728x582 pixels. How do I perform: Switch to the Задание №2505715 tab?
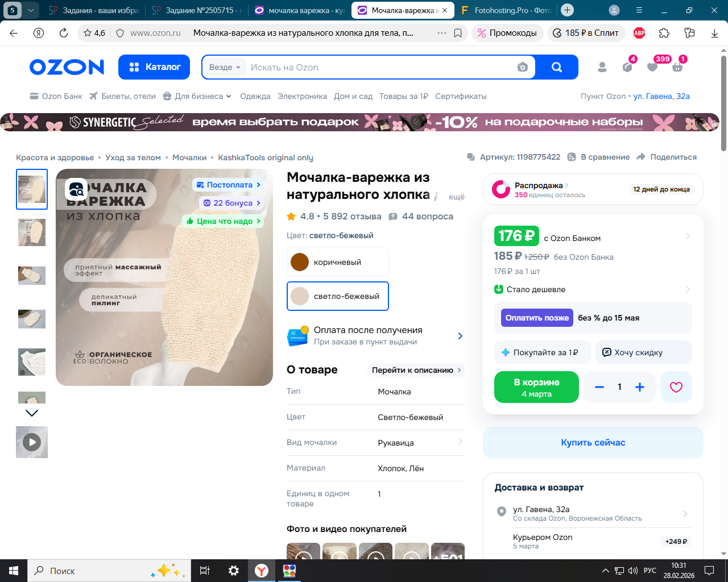click(x=197, y=10)
